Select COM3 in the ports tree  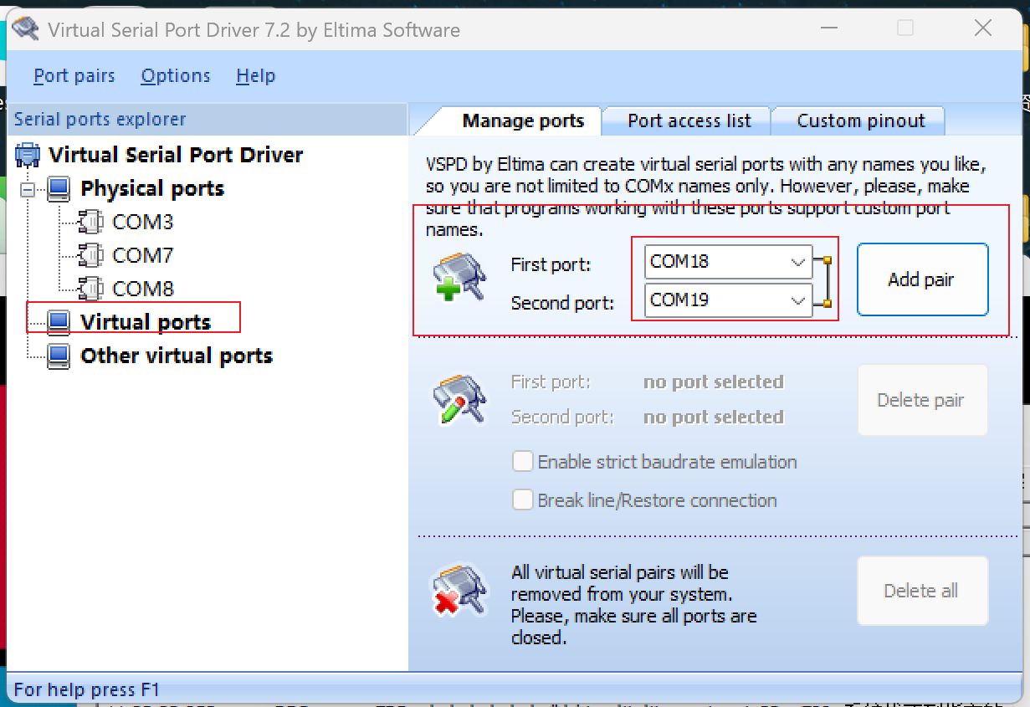143,222
